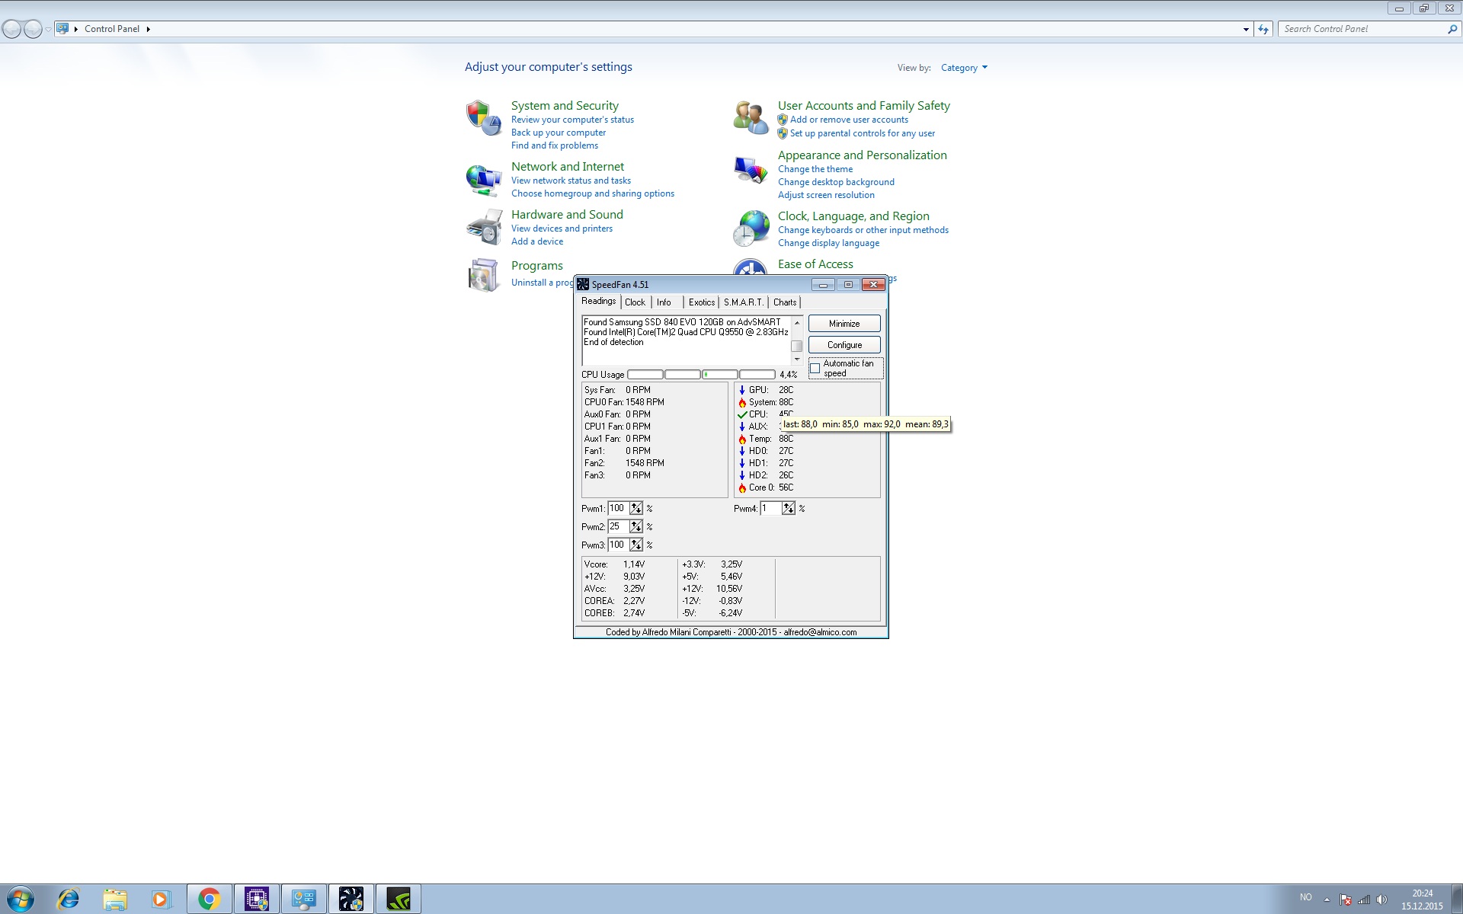The width and height of the screenshot is (1463, 914).
Task: Adjust the Pwm2 spinner arrows
Action: (636, 526)
